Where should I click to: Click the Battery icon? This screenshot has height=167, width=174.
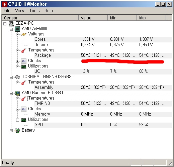17,131
